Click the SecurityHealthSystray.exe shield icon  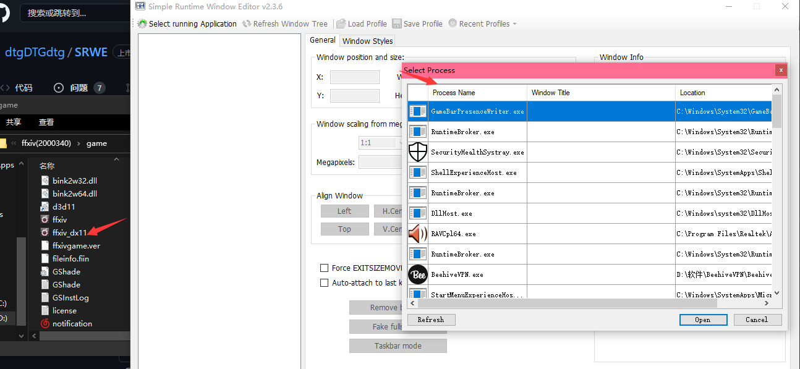pyautogui.click(x=418, y=152)
